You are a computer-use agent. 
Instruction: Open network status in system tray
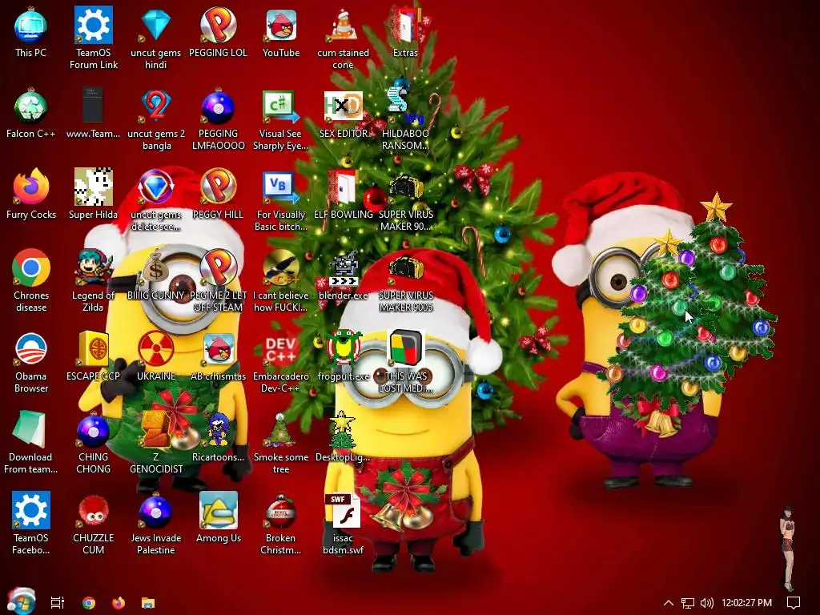(688, 603)
